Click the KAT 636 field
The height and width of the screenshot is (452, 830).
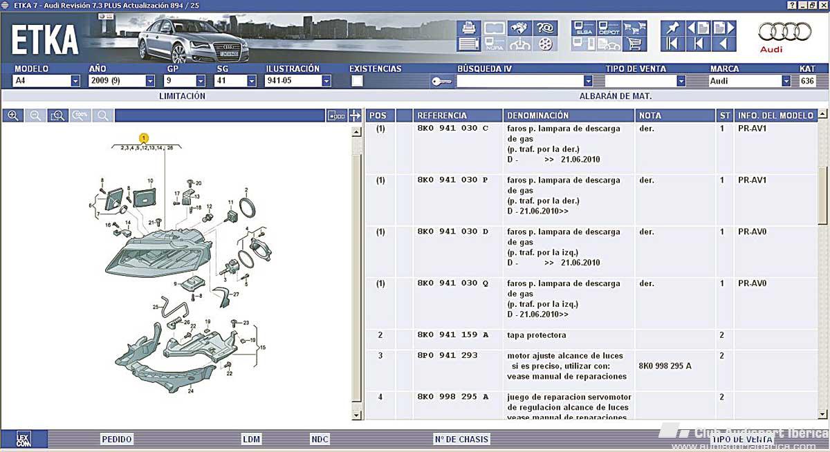coord(807,81)
